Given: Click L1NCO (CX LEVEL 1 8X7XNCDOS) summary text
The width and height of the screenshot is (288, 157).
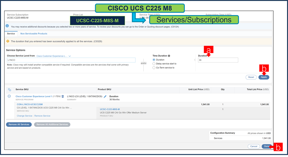Looking at the screenshot, I should 85,96.
